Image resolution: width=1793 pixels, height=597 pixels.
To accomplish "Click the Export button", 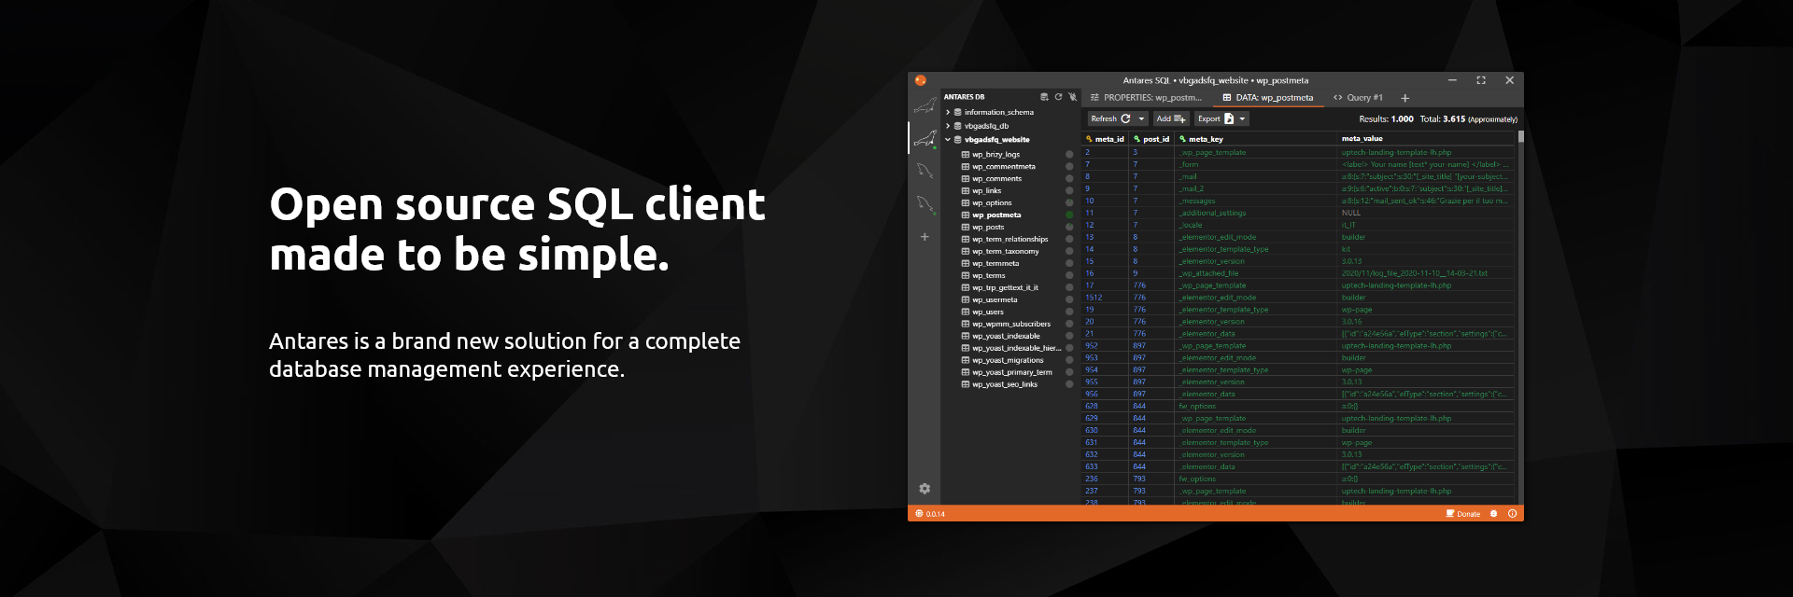I will tap(1215, 118).
